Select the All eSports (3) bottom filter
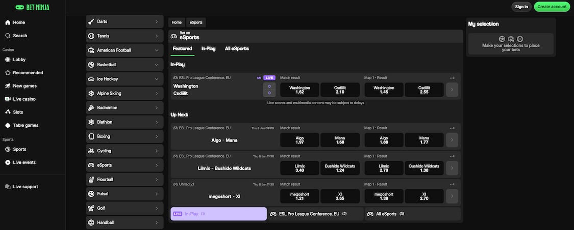 tap(413, 214)
